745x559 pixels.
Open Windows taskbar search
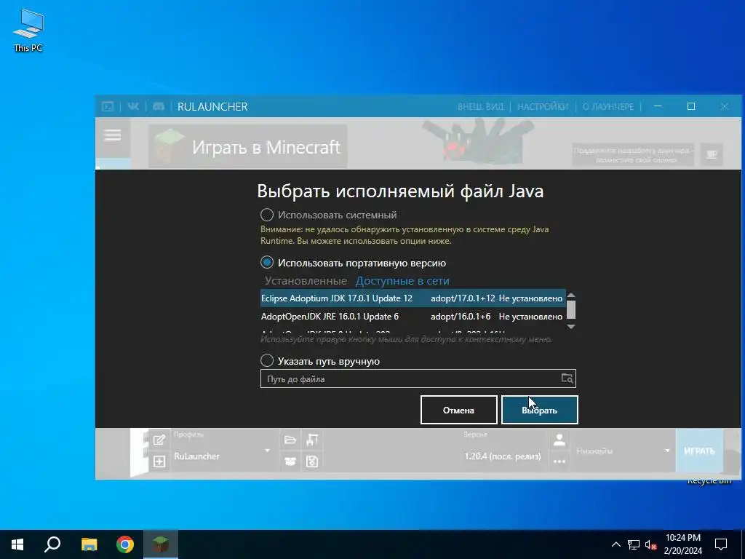tap(52, 544)
